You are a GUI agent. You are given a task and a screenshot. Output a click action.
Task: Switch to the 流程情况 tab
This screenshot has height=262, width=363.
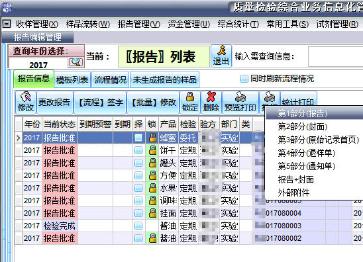pos(111,80)
